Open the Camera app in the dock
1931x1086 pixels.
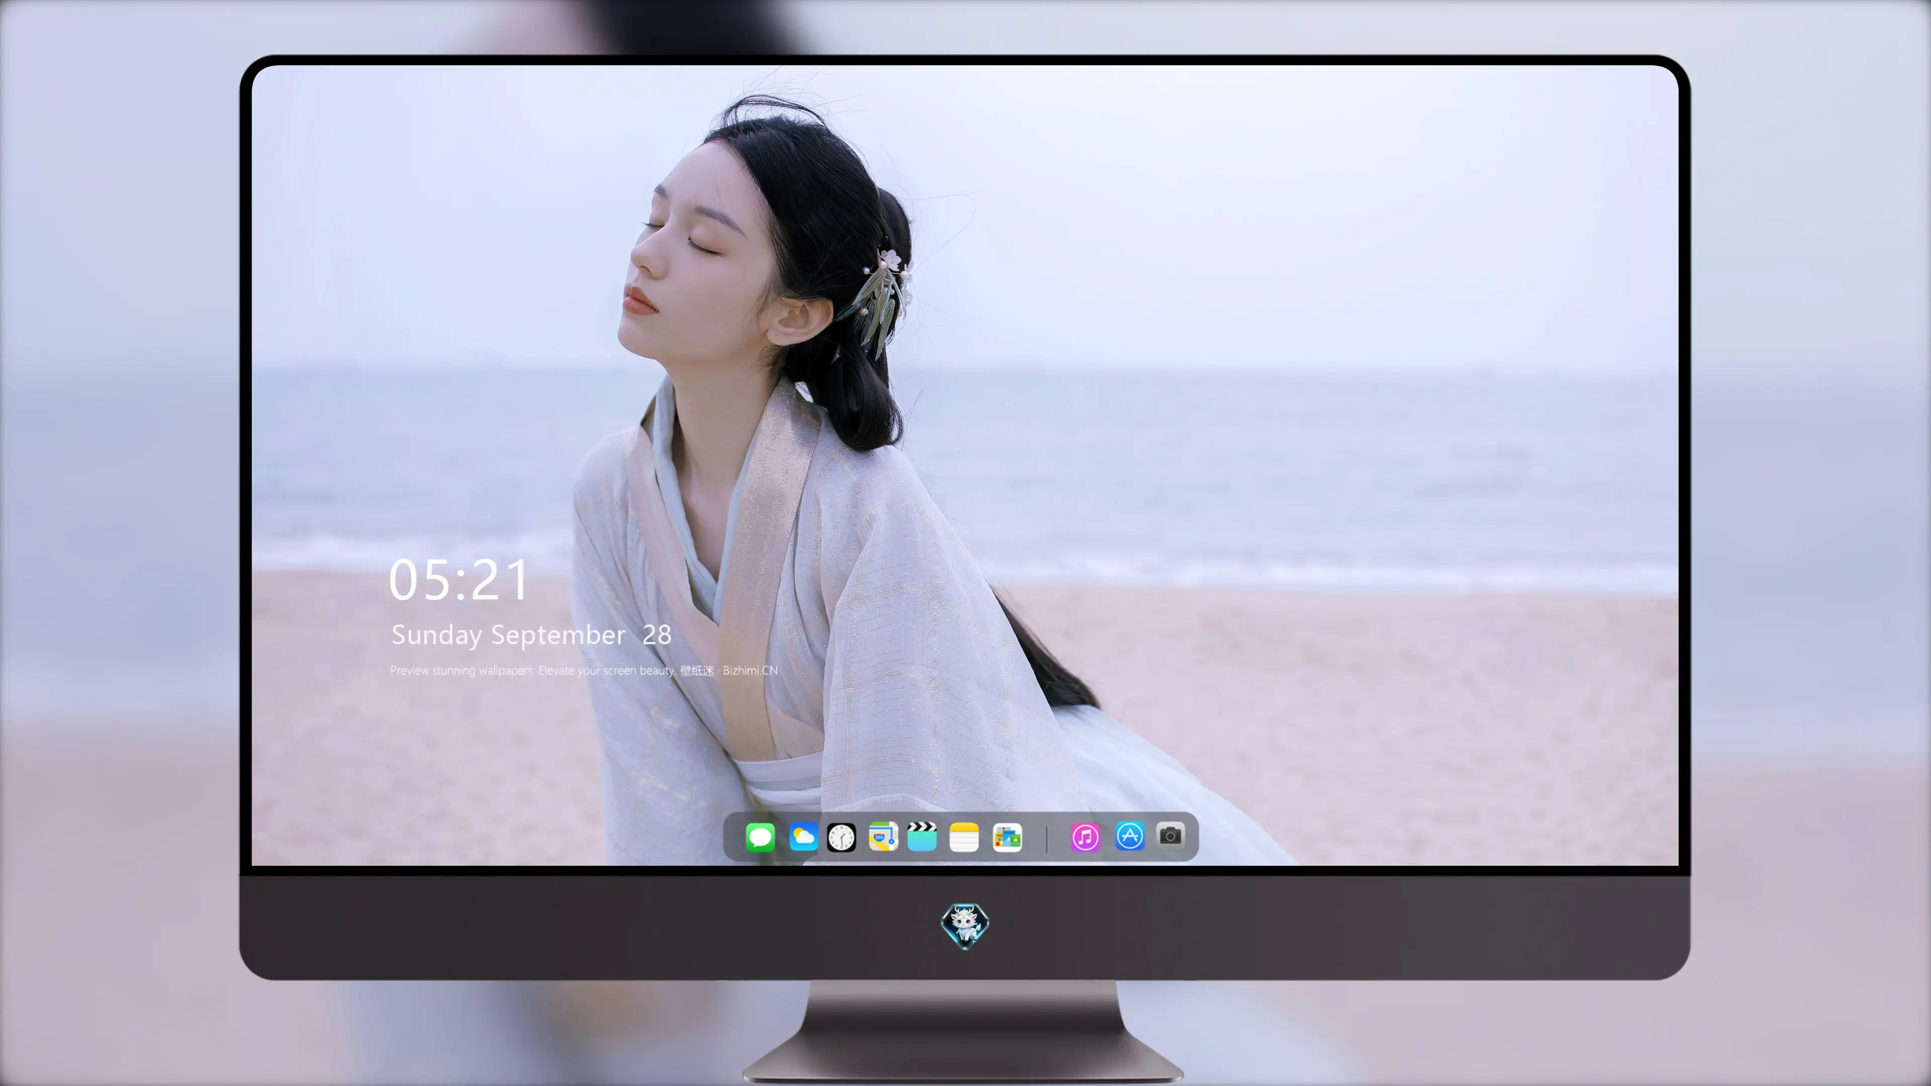tap(1170, 835)
